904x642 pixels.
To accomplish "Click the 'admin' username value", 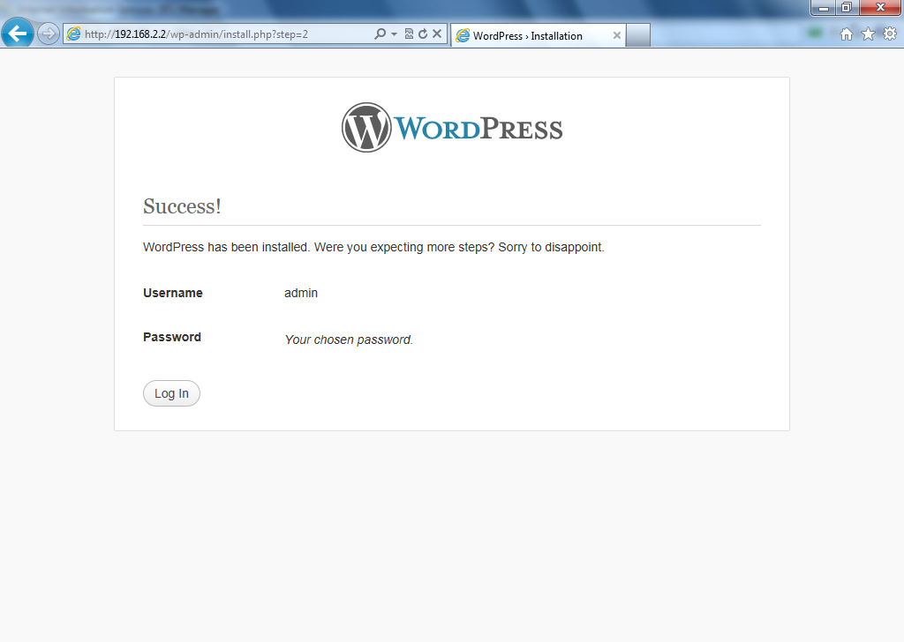I will point(301,293).
